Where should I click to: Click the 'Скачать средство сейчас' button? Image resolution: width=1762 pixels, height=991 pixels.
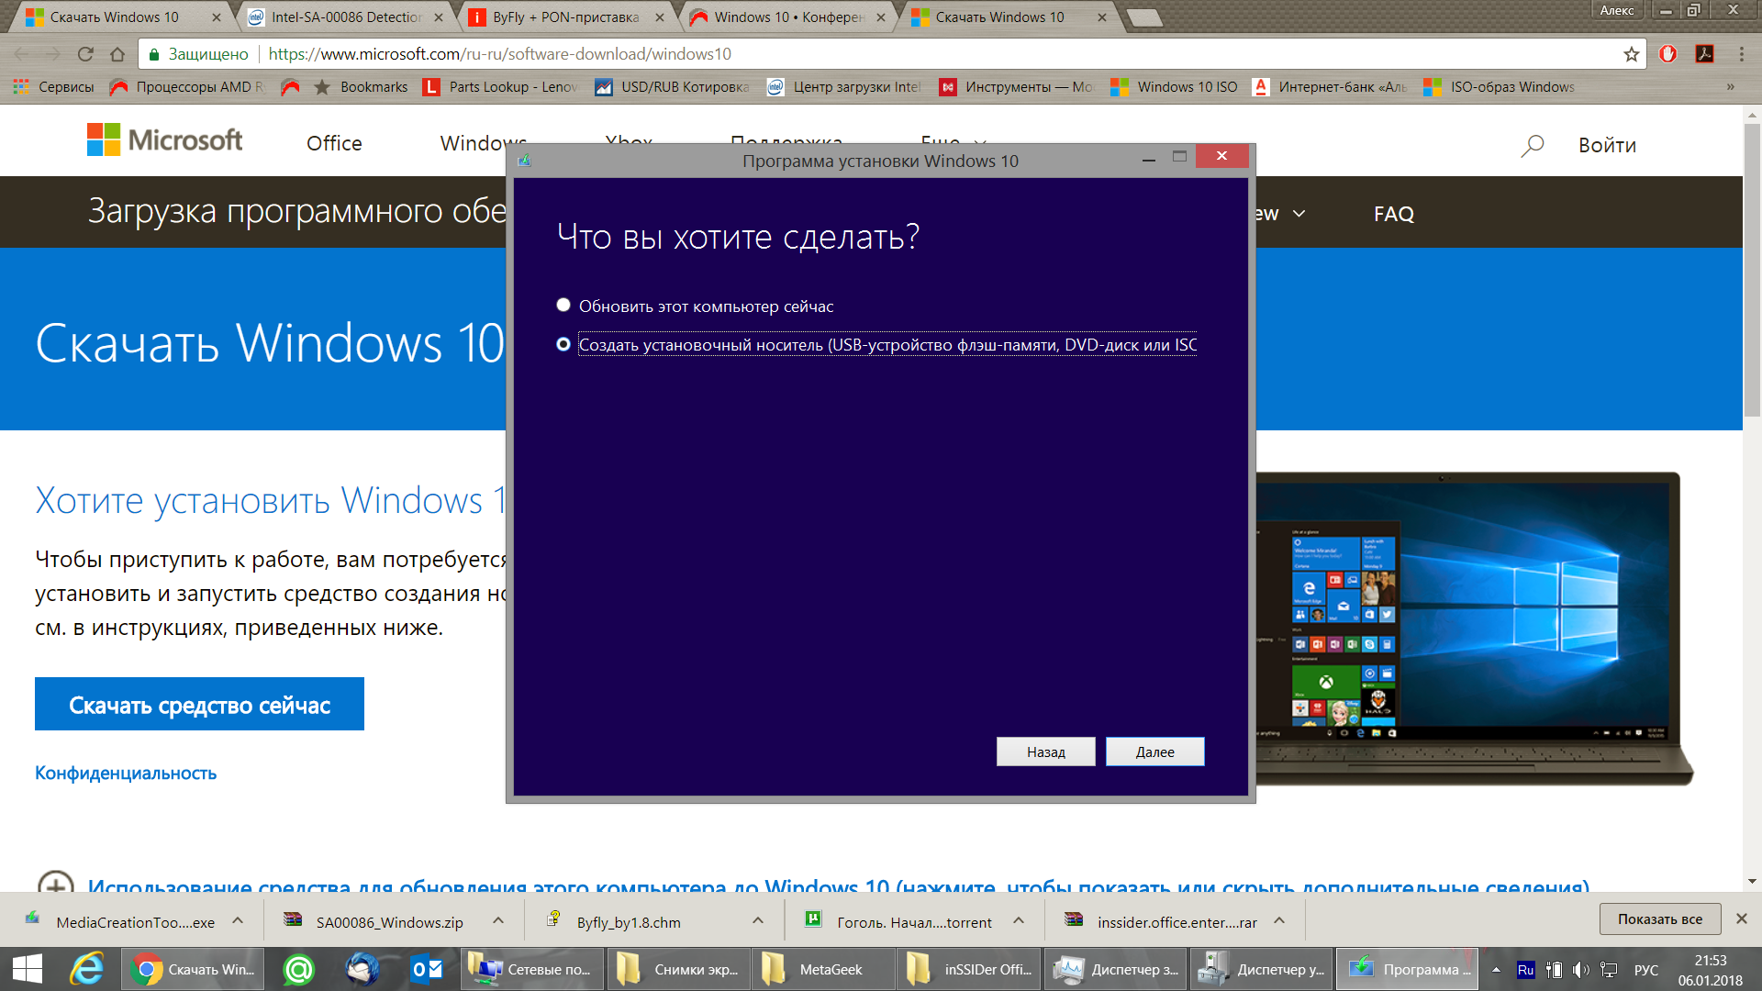tap(199, 704)
